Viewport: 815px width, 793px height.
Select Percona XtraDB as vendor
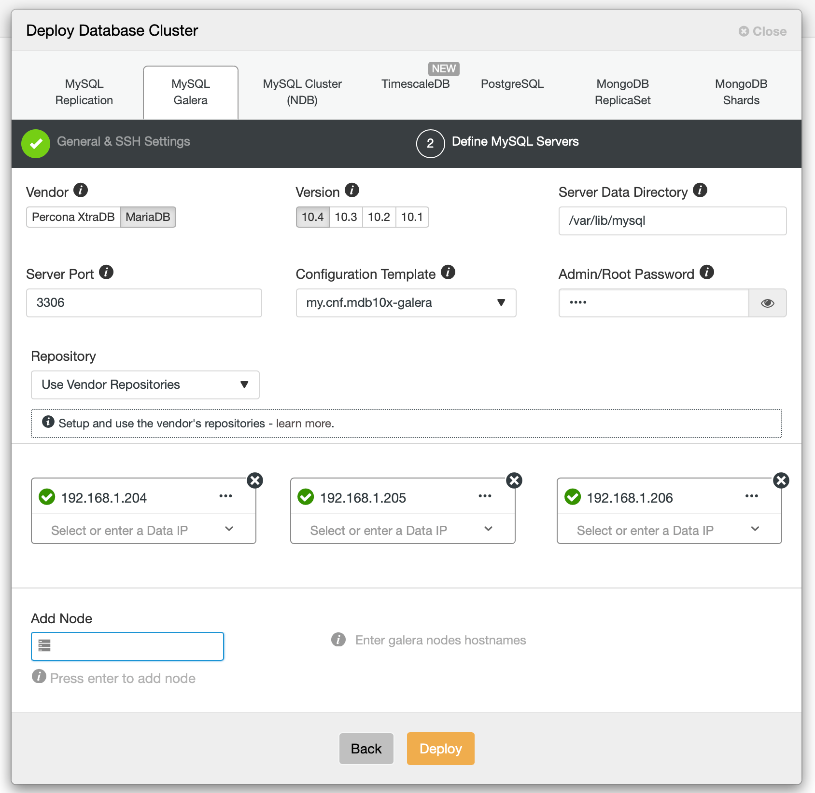click(73, 217)
